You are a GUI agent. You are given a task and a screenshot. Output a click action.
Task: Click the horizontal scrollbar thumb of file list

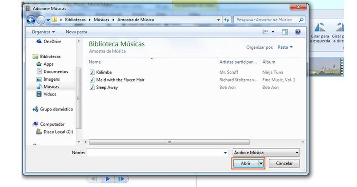click(169, 142)
